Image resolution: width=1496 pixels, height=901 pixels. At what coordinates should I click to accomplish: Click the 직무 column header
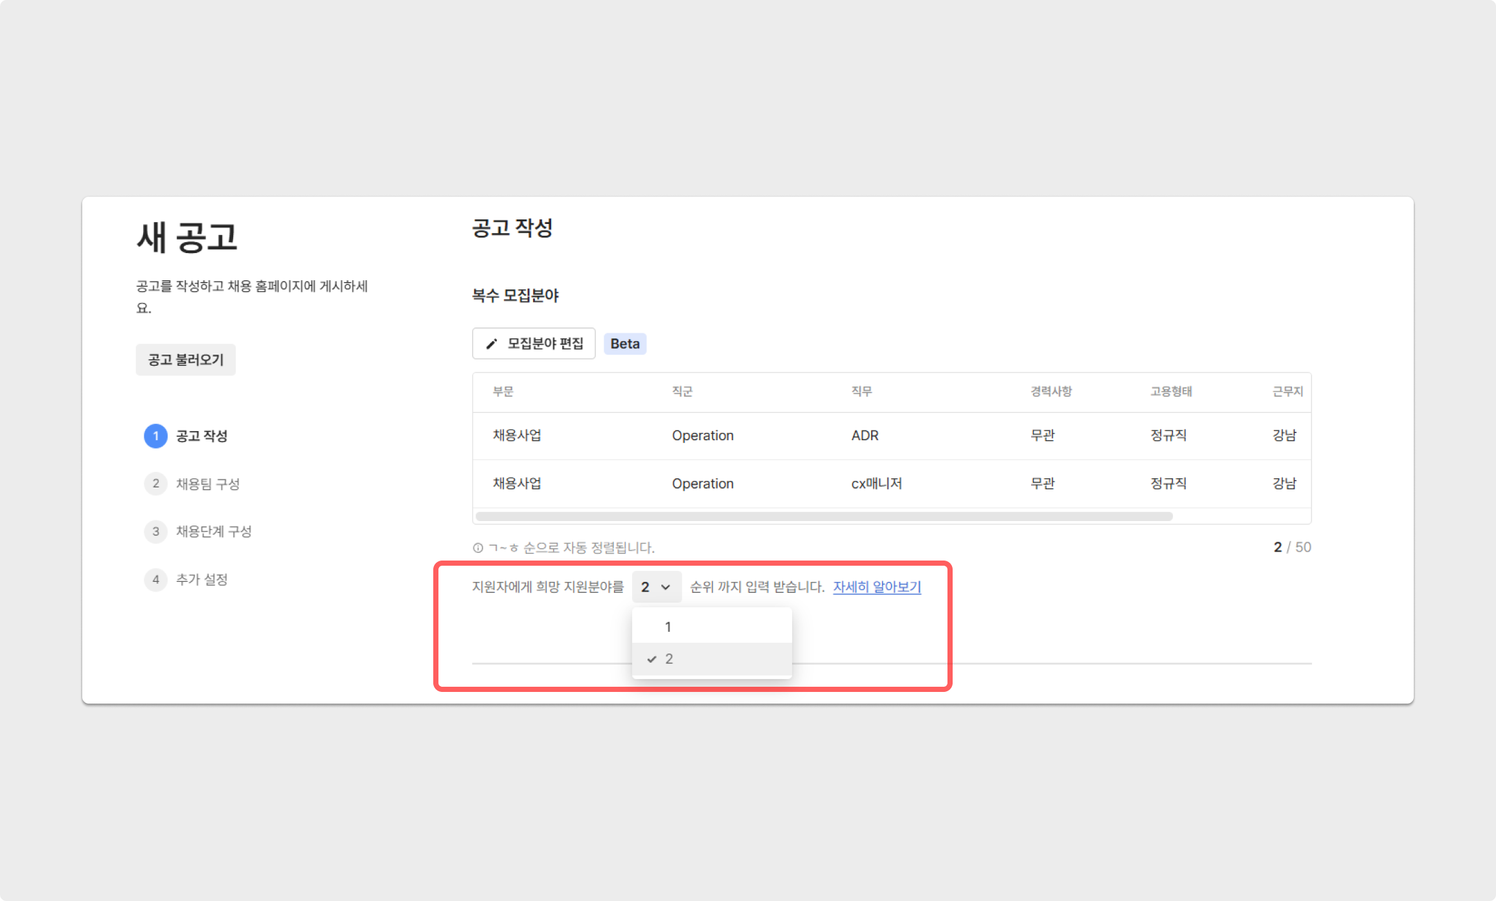(862, 392)
